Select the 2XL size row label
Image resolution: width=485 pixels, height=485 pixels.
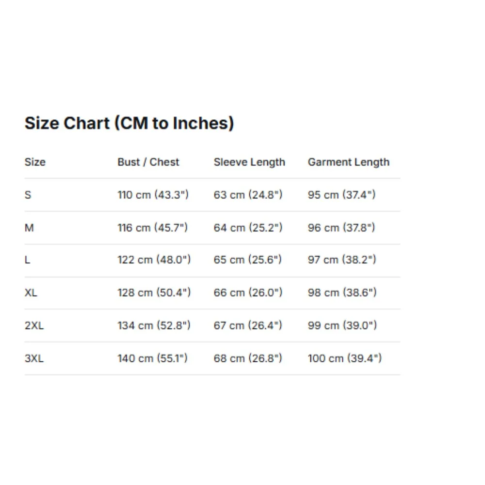click(34, 326)
